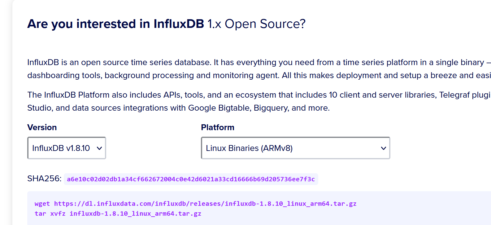Click the wget download command line
491x225 pixels.
click(195, 204)
